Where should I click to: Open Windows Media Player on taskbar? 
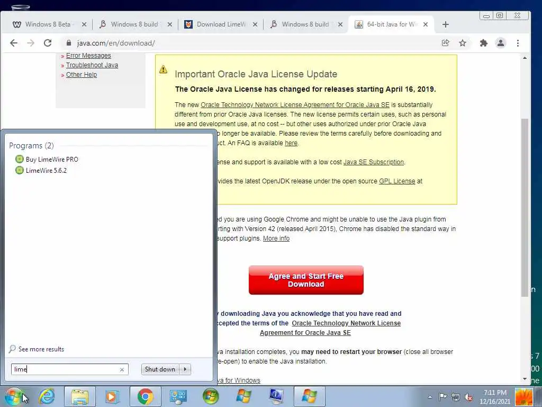pos(112,396)
